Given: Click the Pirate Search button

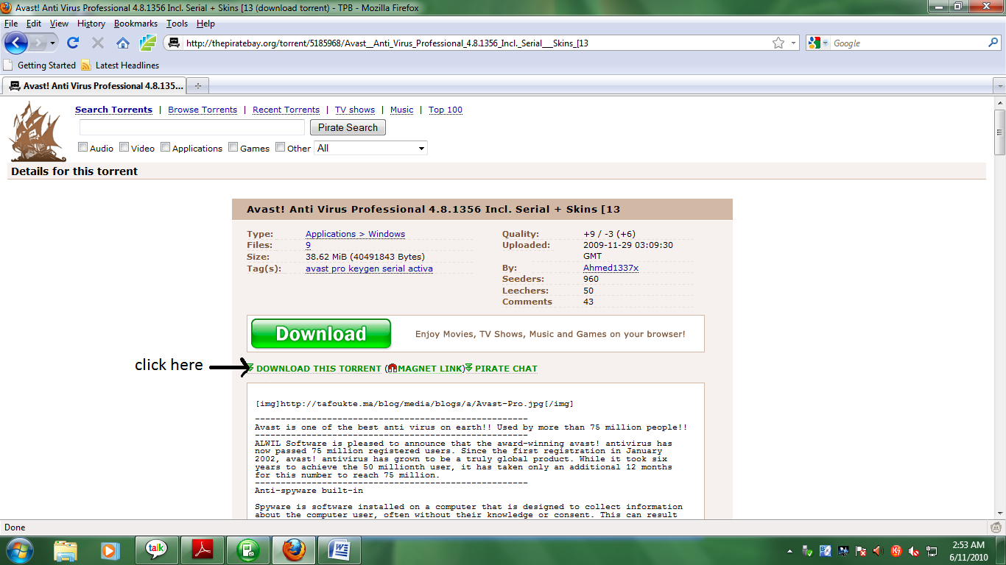Looking at the screenshot, I should click(x=348, y=127).
